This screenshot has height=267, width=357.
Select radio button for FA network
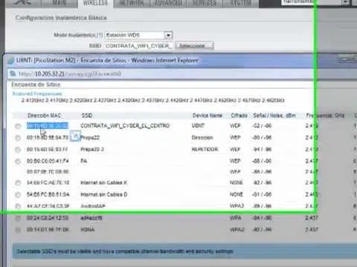point(18,162)
